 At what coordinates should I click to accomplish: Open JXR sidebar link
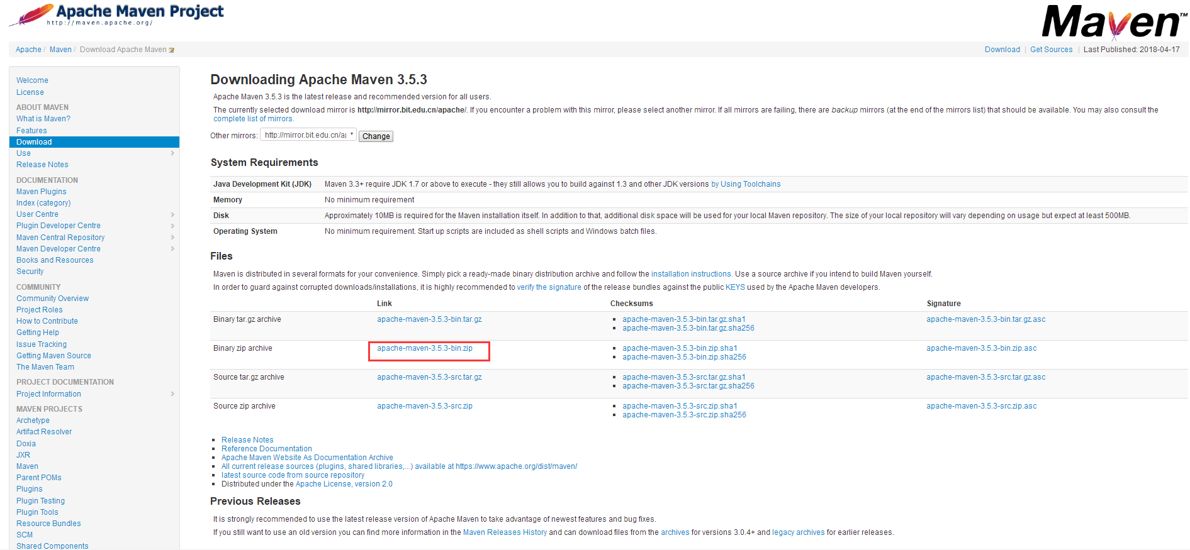(x=23, y=455)
